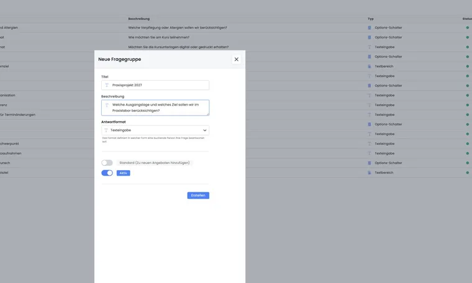Click the T icon in the Titel field

pos(107,85)
